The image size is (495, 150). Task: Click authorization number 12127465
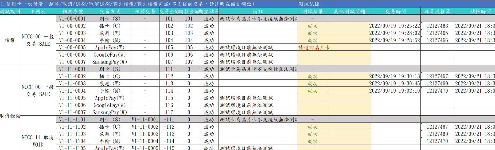tap(437, 33)
